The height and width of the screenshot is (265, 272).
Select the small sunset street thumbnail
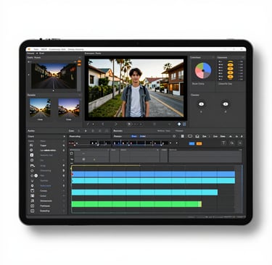[69, 107]
